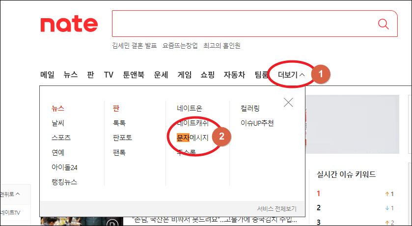The image size is (412, 226).
Task: Click the nate logo
Action: click(x=69, y=25)
